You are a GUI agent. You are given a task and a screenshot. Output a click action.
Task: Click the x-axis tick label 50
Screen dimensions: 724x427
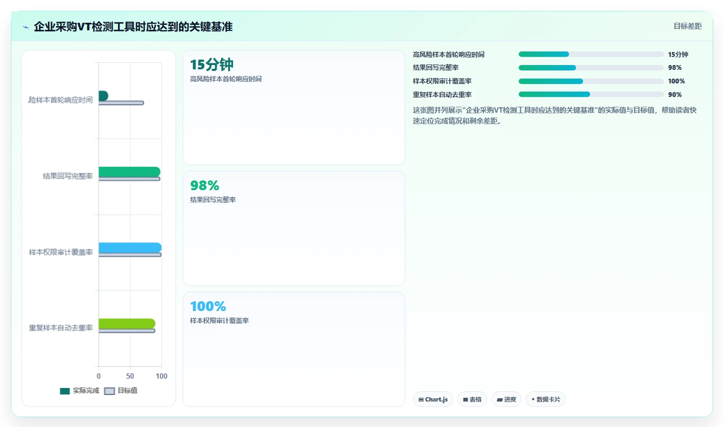pos(130,376)
